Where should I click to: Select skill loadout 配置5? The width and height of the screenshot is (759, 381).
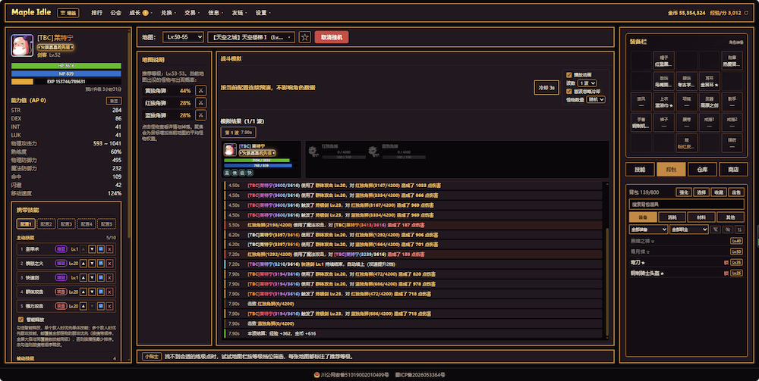click(x=106, y=224)
